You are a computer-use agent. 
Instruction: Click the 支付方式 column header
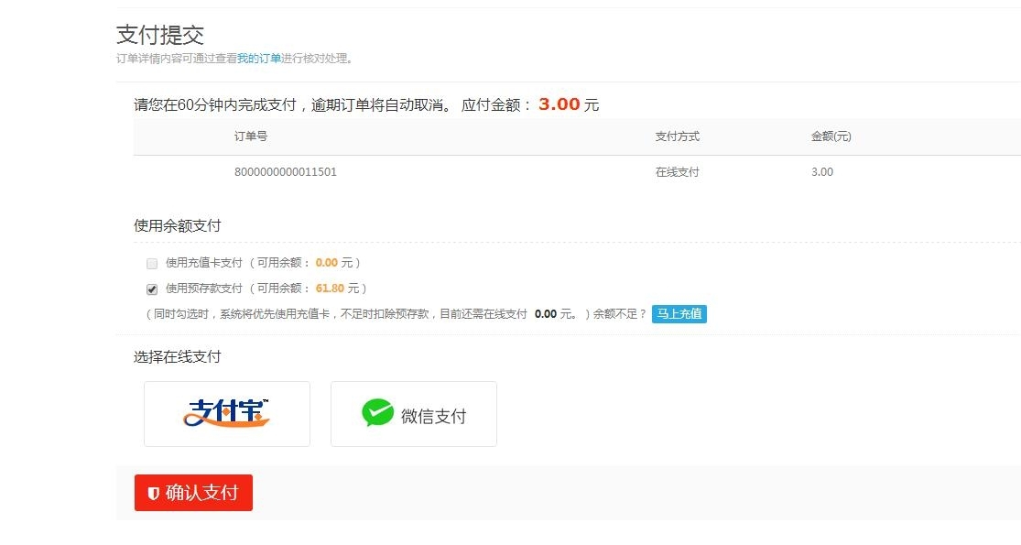678,136
